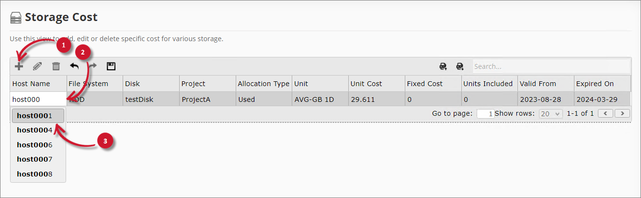Open the Show rows dropdown

tap(550, 114)
